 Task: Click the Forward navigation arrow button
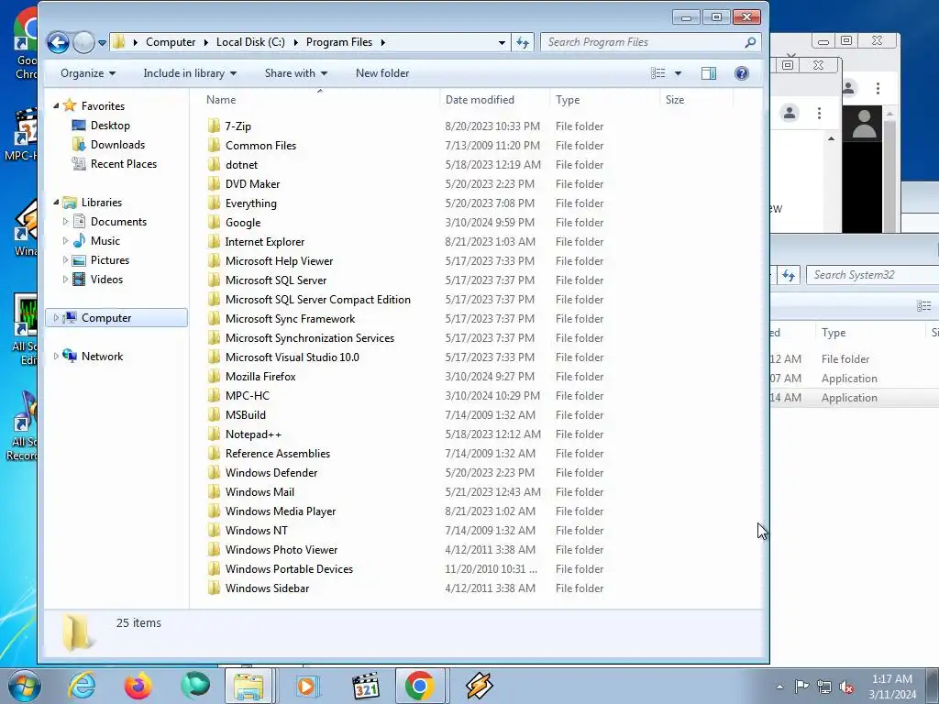83,42
